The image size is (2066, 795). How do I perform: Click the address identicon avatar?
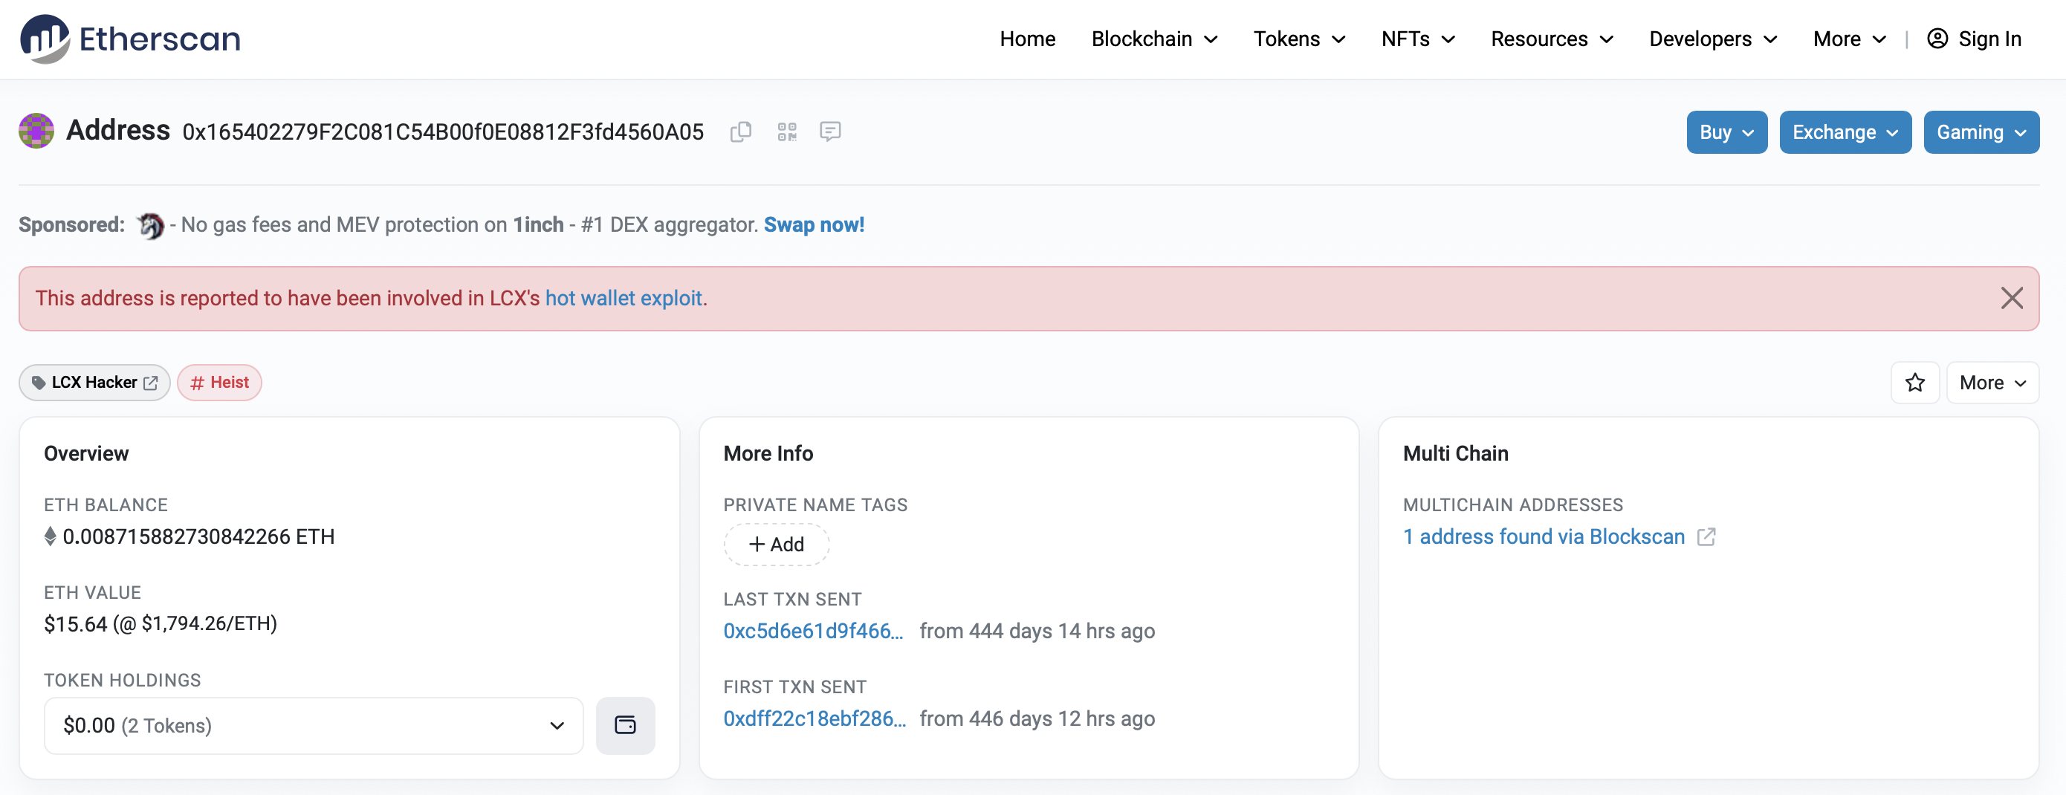(x=36, y=131)
